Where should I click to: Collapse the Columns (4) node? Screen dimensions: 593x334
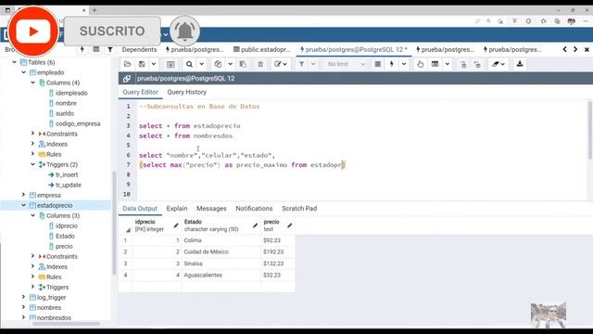(x=33, y=83)
